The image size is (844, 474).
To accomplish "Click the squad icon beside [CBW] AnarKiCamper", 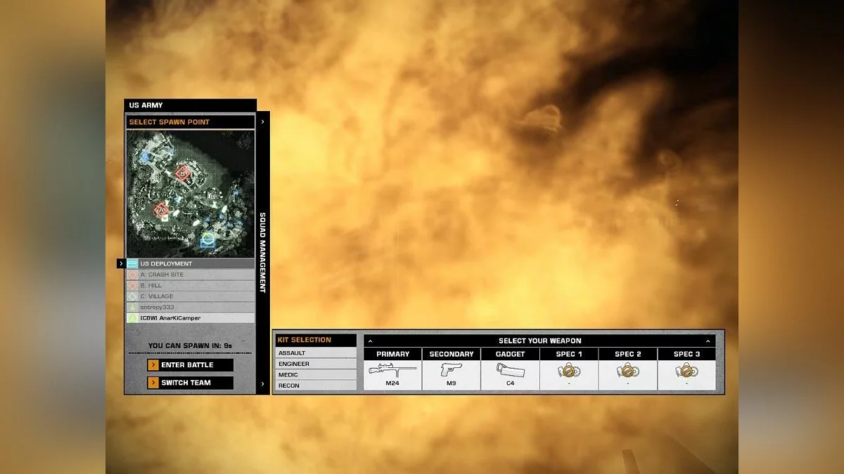I will pyautogui.click(x=132, y=318).
